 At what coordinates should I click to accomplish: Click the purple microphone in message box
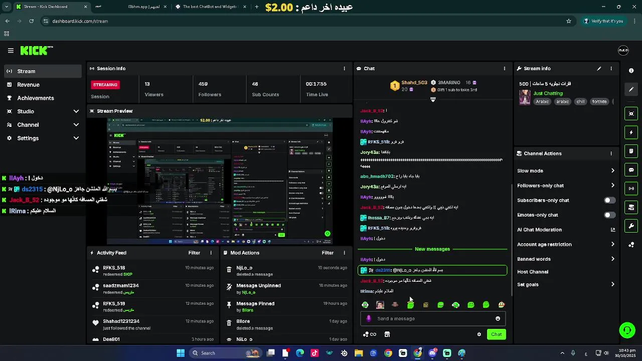click(369, 318)
